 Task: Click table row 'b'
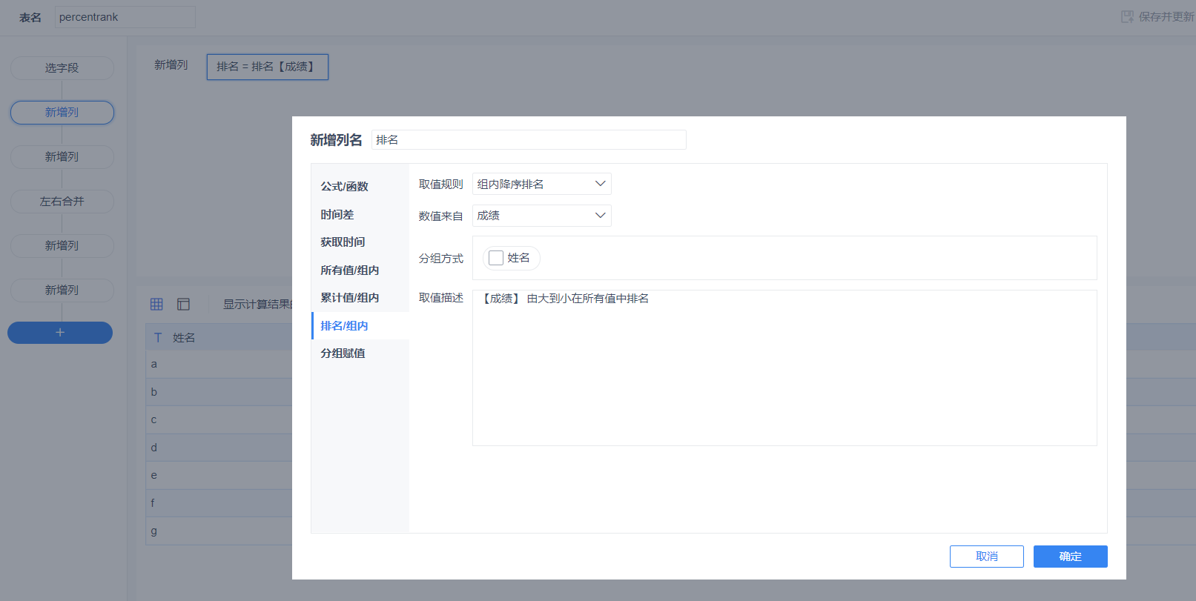(219, 392)
